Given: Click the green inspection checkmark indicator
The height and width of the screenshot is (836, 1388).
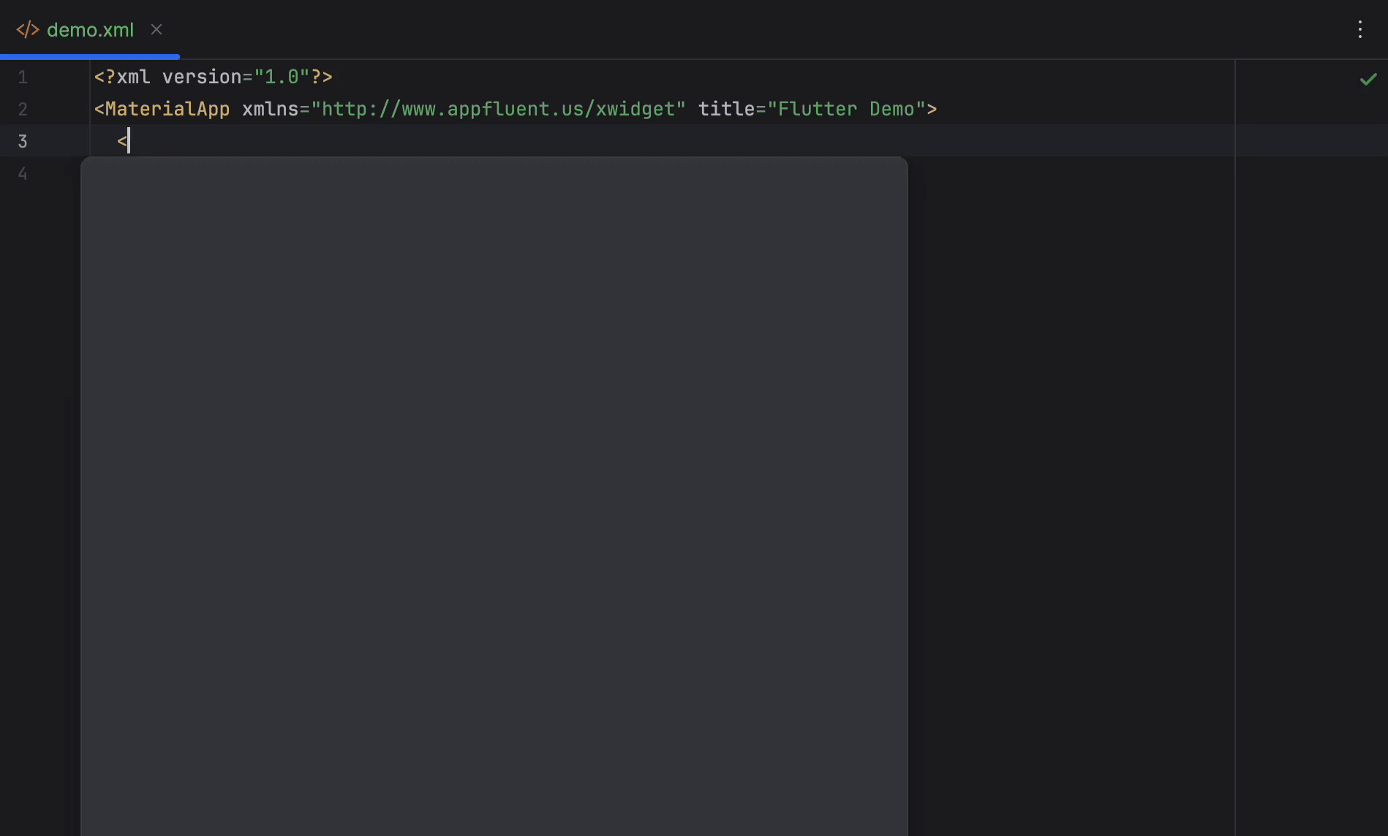Looking at the screenshot, I should click(x=1368, y=79).
